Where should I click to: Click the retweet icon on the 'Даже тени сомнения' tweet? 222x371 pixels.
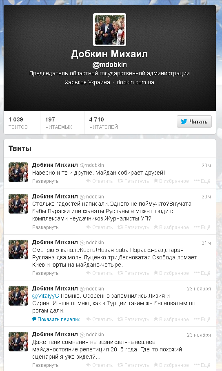120,365
